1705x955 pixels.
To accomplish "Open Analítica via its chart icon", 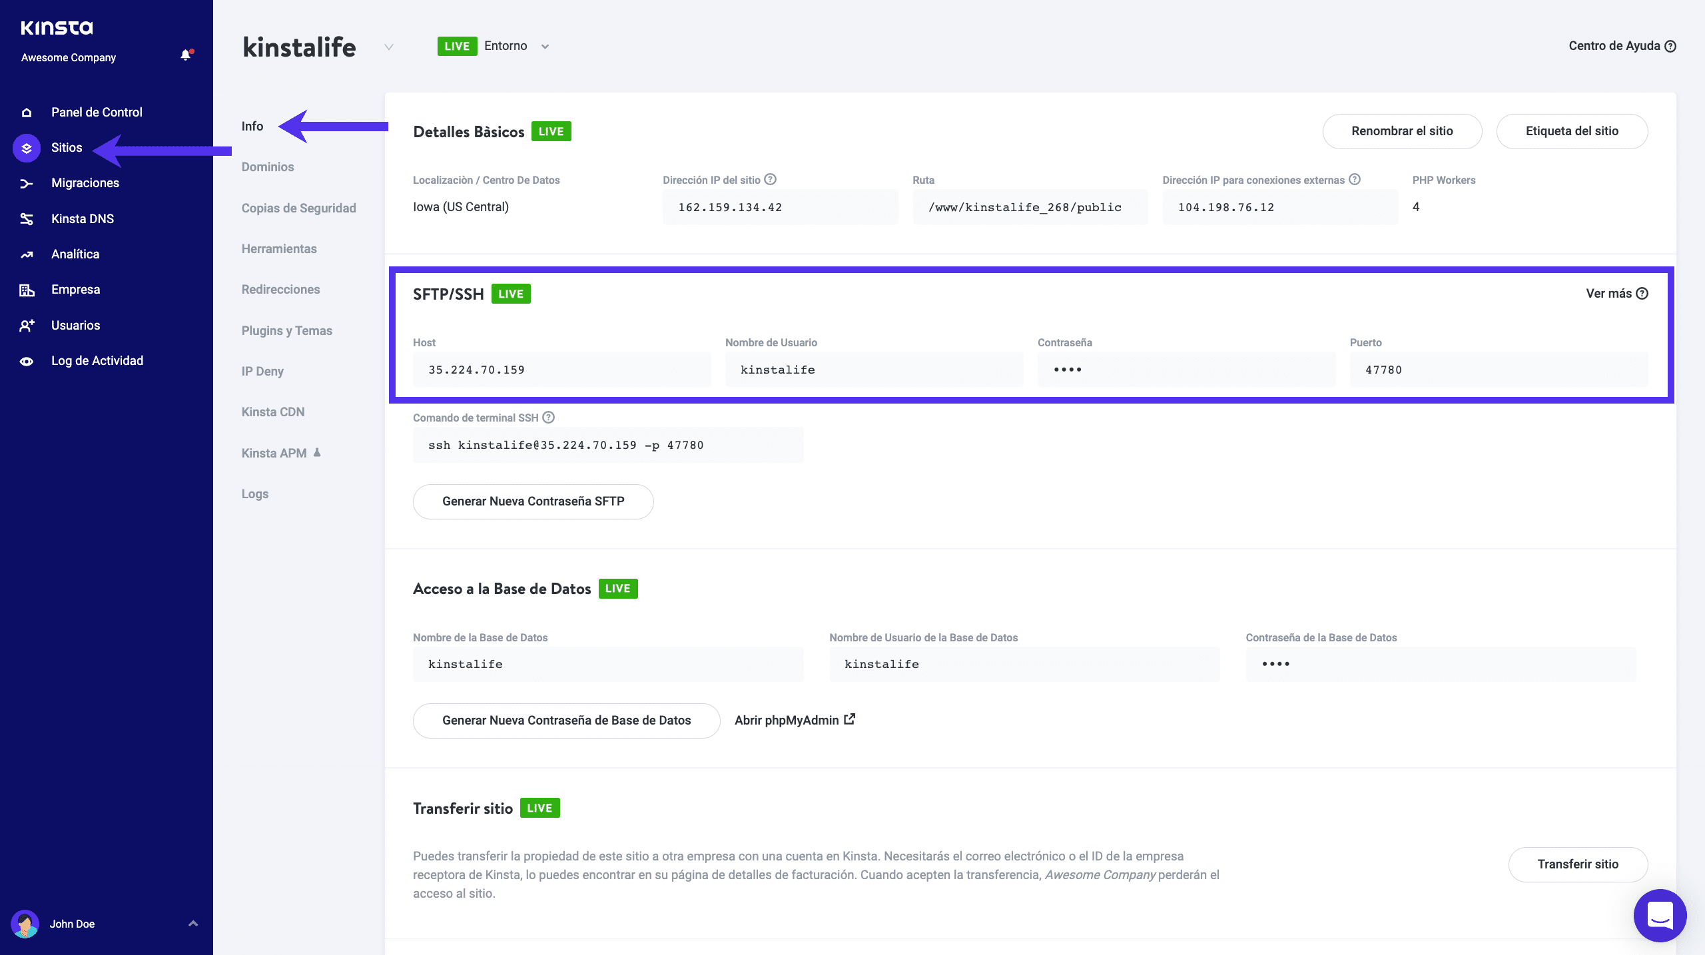I will click(x=27, y=254).
